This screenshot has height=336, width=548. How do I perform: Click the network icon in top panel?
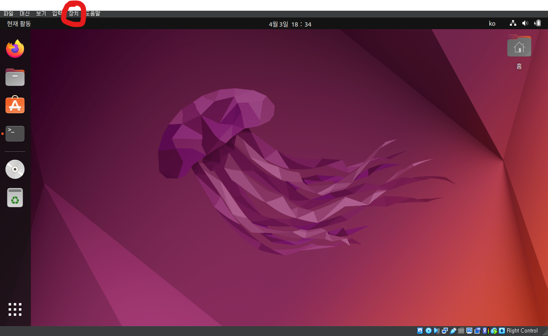[x=513, y=24]
